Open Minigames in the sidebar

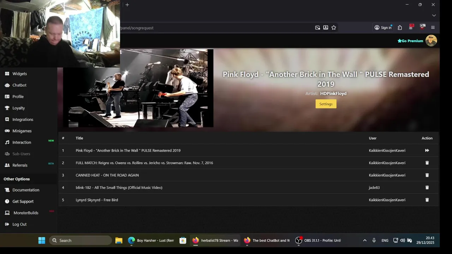point(22,131)
